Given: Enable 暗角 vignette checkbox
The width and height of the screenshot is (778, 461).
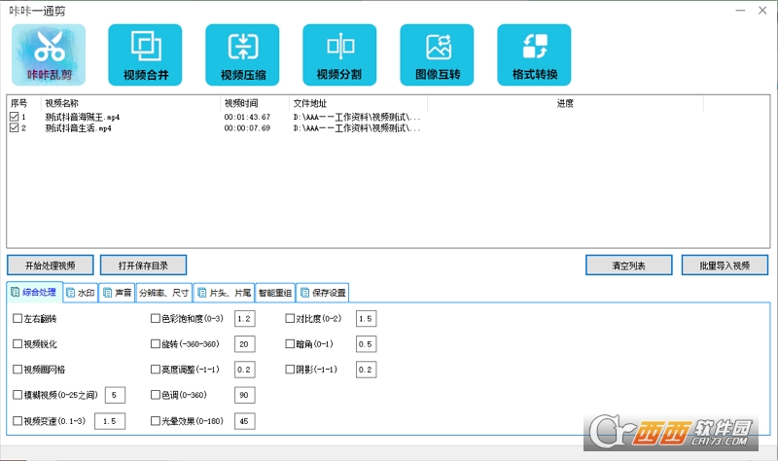Looking at the screenshot, I should 290,344.
